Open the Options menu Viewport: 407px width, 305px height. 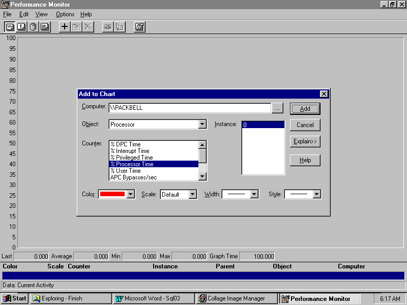click(x=65, y=14)
